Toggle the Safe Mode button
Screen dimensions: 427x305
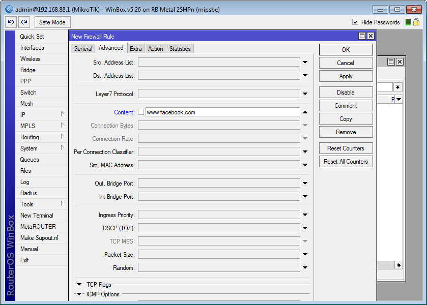52,22
